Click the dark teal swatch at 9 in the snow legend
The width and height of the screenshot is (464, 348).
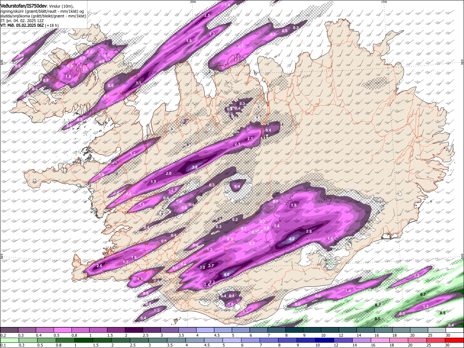pyautogui.click(x=312, y=330)
